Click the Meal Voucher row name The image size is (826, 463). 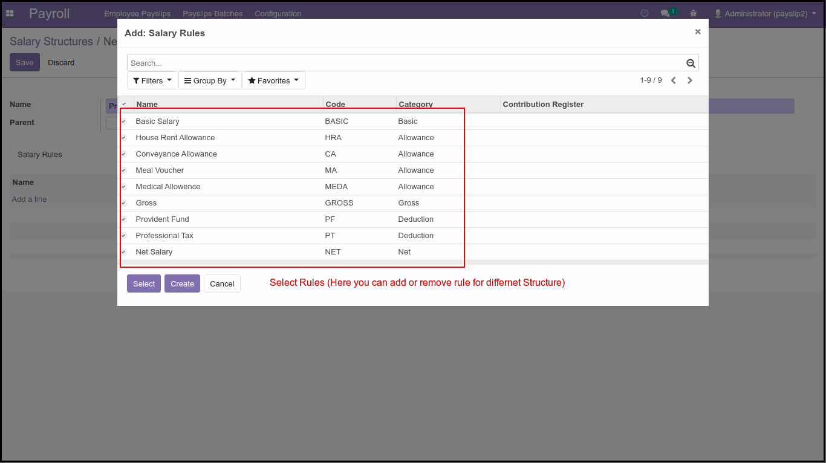coord(160,170)
